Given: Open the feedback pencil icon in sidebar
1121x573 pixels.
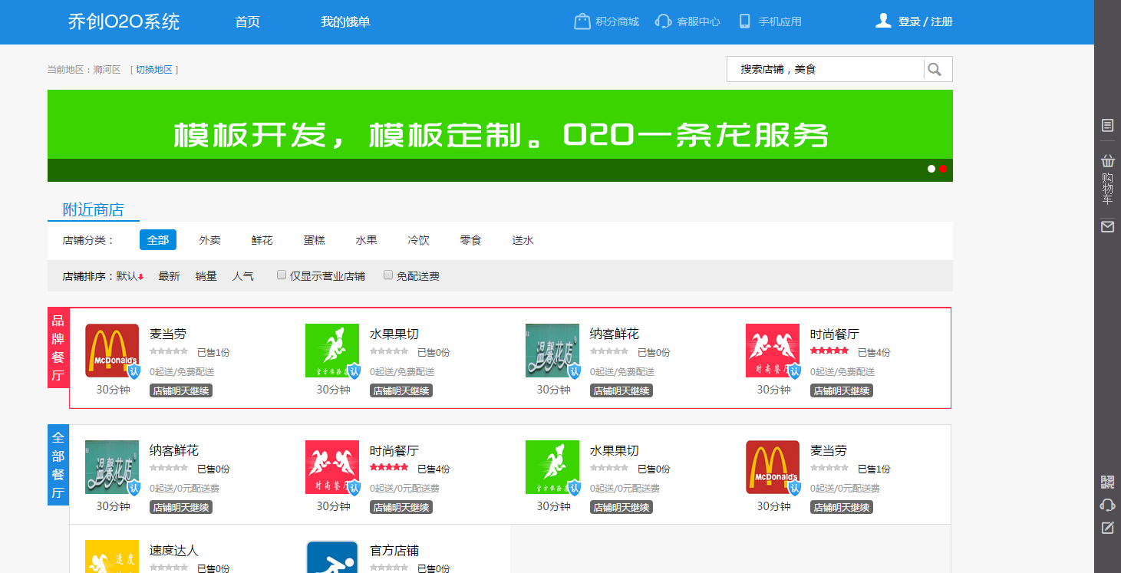Looking at the screenshot, I should 1107,528.
